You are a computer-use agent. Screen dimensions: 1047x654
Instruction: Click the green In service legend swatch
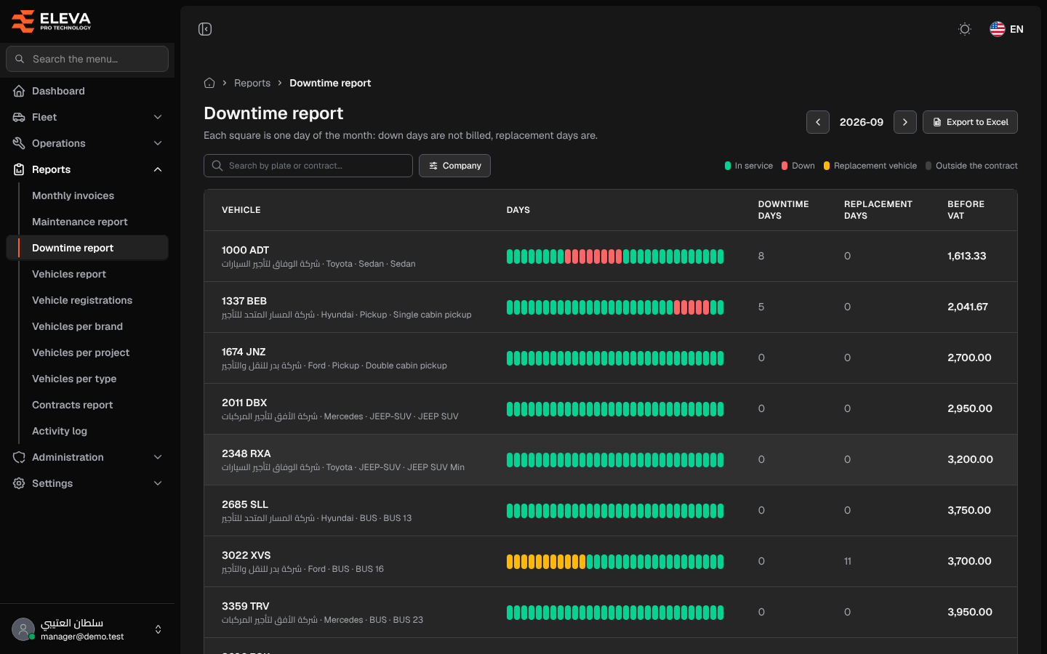pos(728,166)
